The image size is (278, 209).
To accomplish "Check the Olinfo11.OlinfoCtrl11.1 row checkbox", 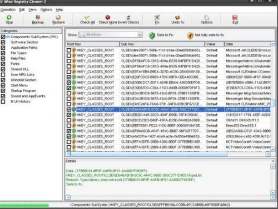I will click(69, 120).
